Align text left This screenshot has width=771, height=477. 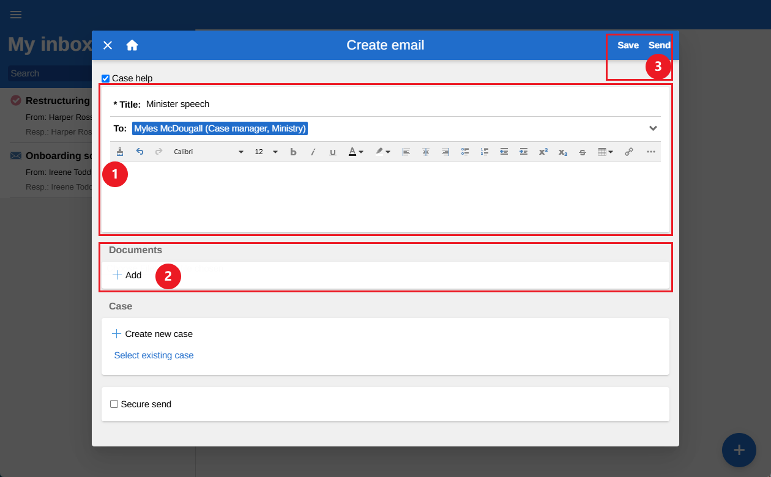tap(406, 152)
